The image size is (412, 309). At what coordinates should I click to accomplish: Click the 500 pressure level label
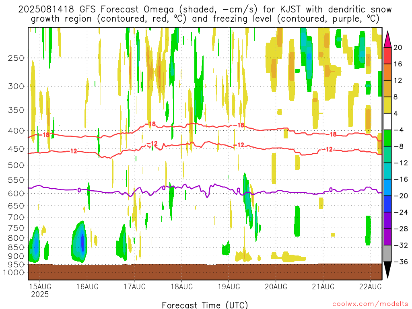coord(16,165)
